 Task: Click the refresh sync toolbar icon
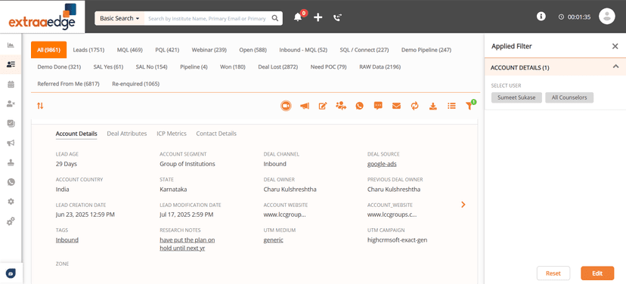415,106
